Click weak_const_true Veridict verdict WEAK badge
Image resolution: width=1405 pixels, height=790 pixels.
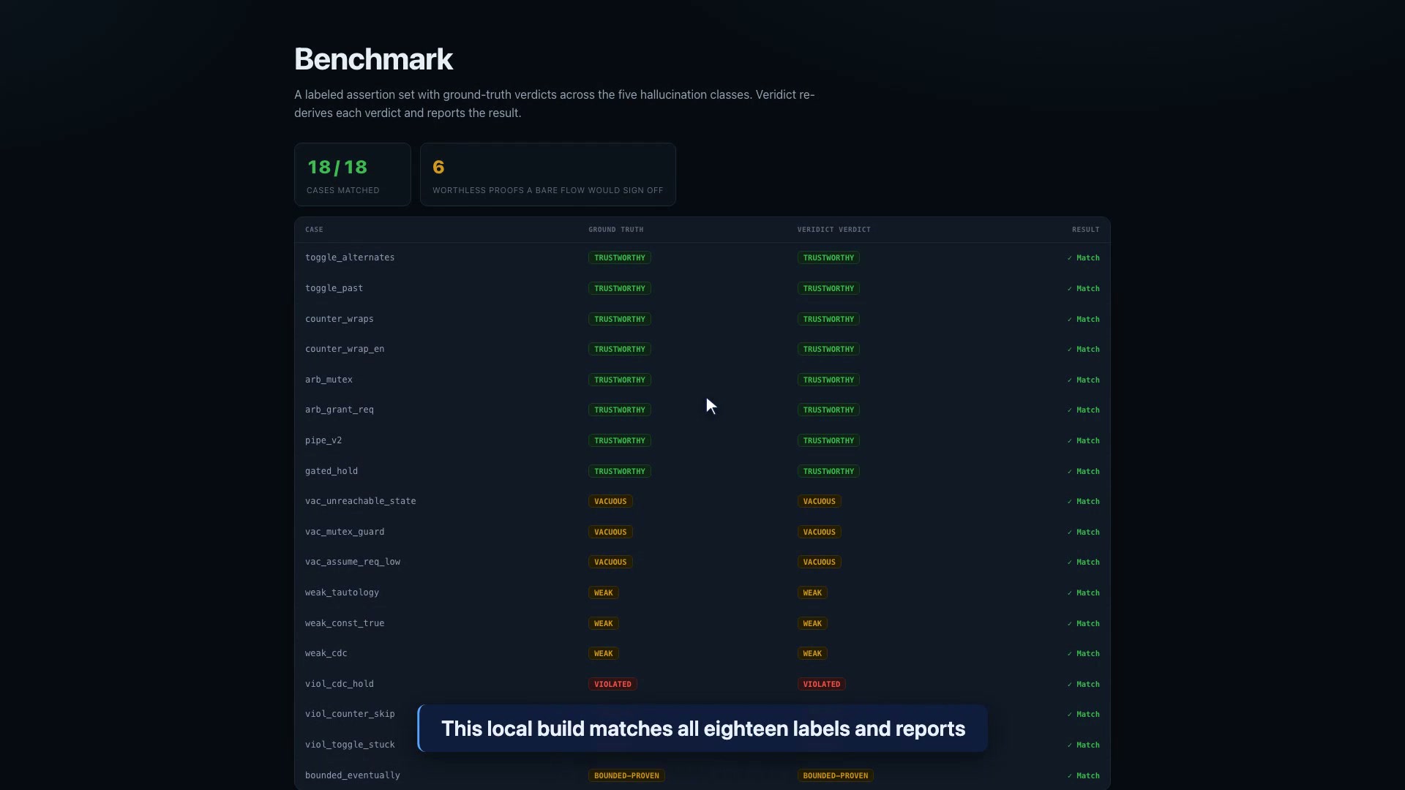(x=812, y=623)
